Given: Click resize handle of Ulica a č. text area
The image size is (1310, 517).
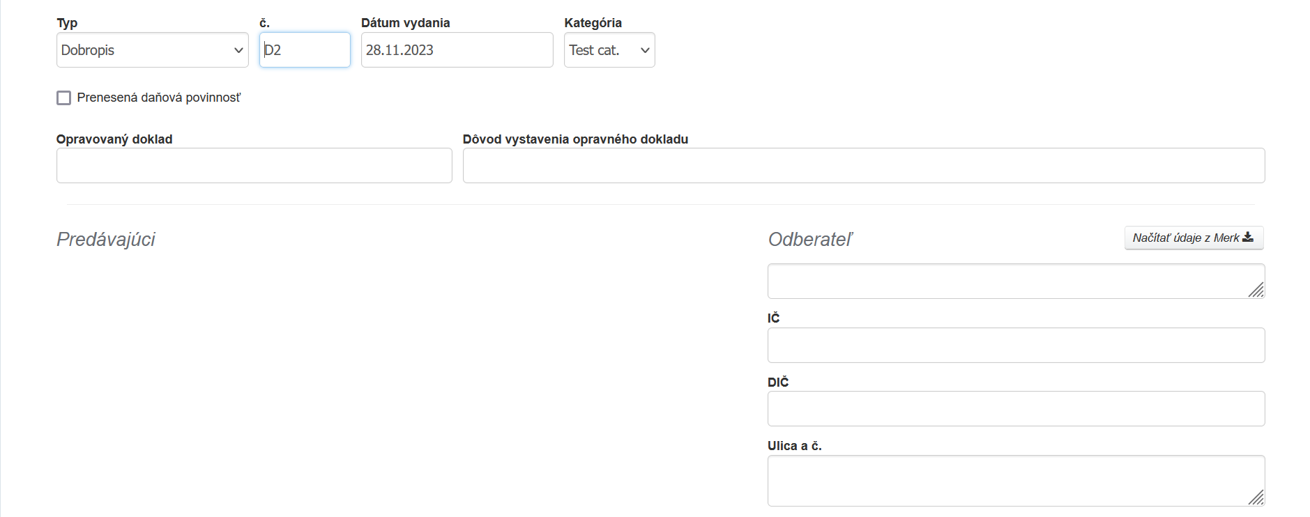Looking at the screenshot, I should [x=1256, y=497].
